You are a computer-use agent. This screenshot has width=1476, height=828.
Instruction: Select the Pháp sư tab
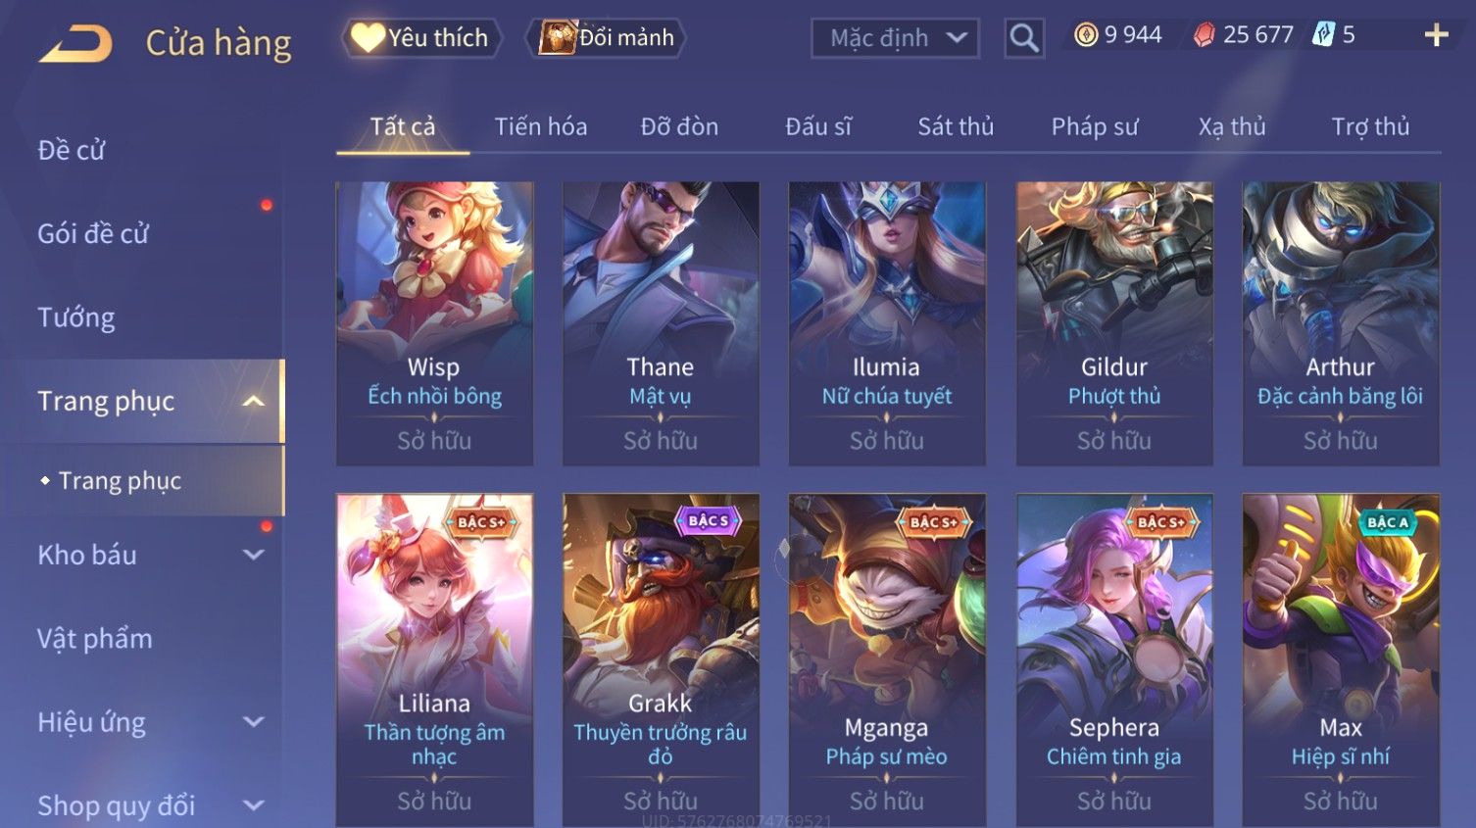tap(1095, 126)
